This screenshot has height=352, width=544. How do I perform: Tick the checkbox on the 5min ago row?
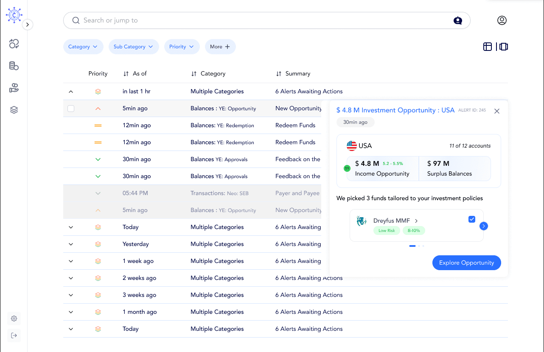pyautogui.click(x=71, y=109)
